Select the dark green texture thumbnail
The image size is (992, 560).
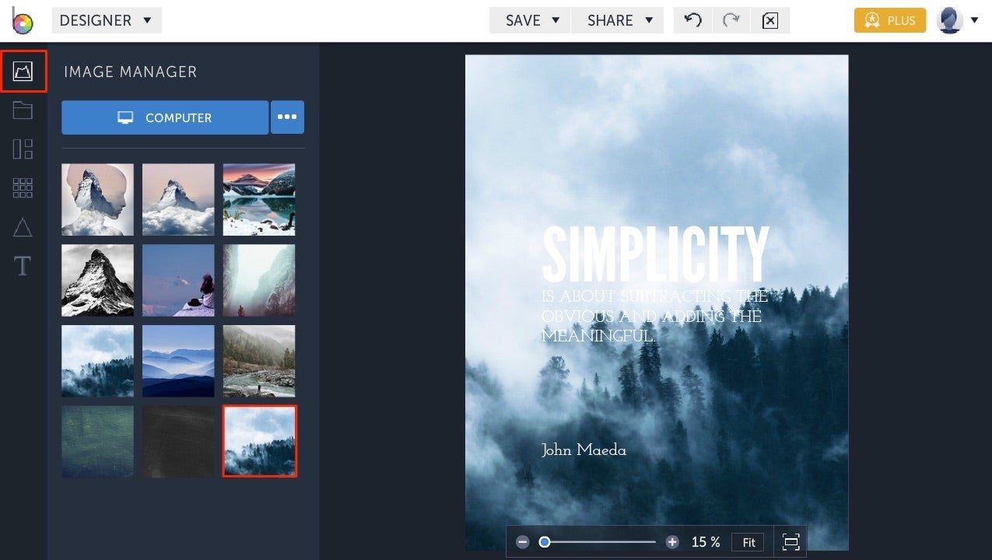click(98, 441)
